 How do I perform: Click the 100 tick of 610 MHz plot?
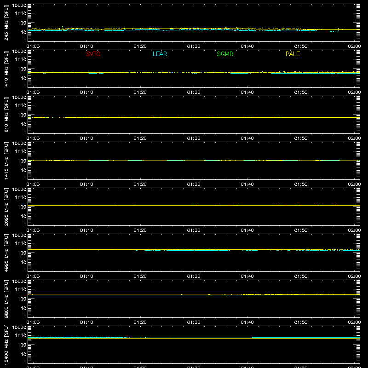[x=22, y=115]
